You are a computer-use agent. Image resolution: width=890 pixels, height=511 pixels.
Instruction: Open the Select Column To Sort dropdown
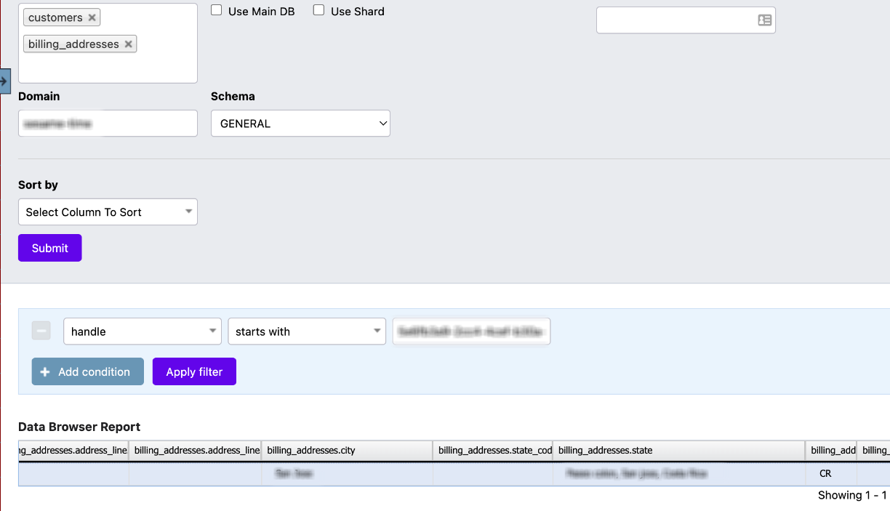coord(108,212)
